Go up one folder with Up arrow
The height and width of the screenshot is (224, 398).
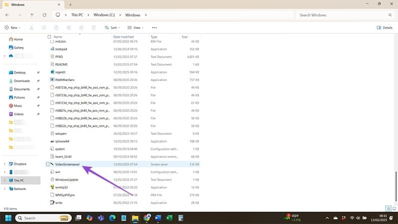click(32, 15)
